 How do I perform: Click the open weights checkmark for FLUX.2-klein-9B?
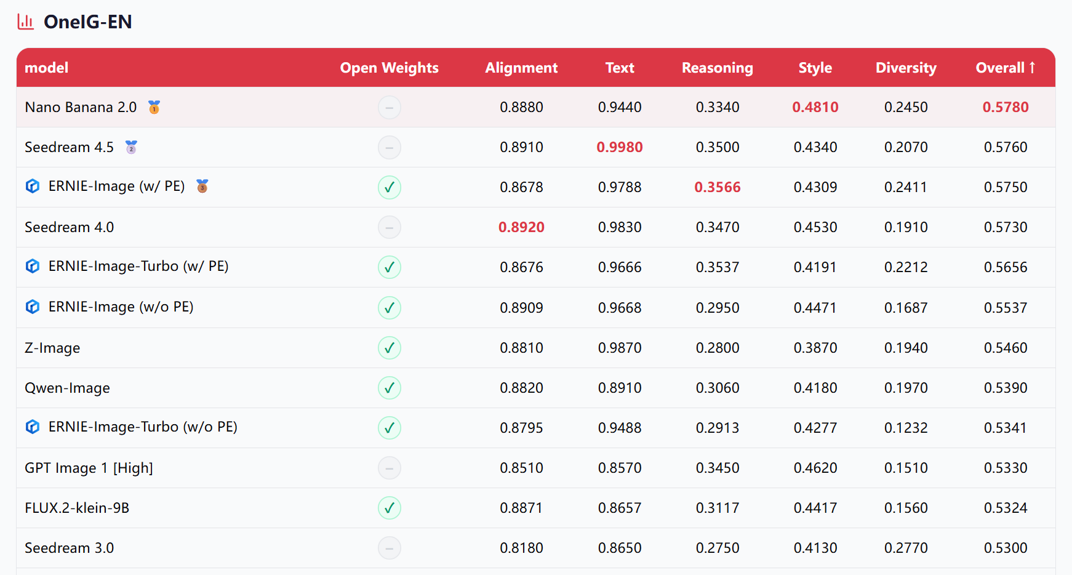coord(389,508)
